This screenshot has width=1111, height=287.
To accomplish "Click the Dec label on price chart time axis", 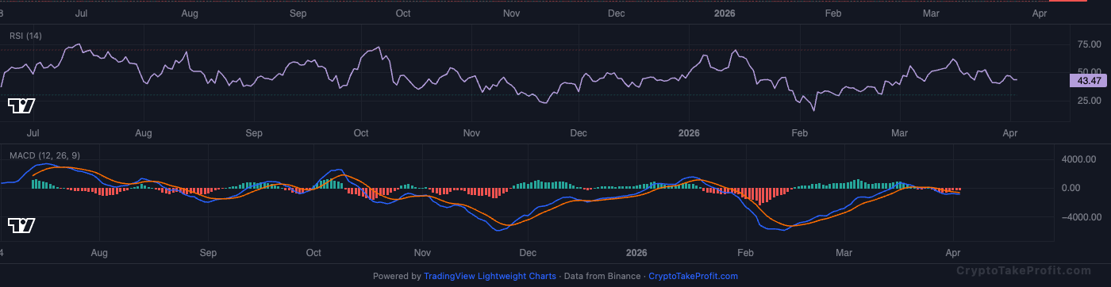I will click(617, 13).
